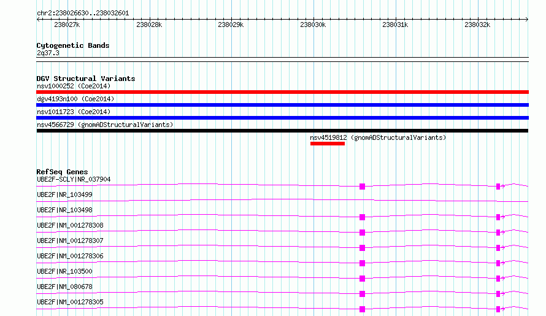Open UBE2F-SCLY|NR_037904 transcript label

tap(74, 179)
